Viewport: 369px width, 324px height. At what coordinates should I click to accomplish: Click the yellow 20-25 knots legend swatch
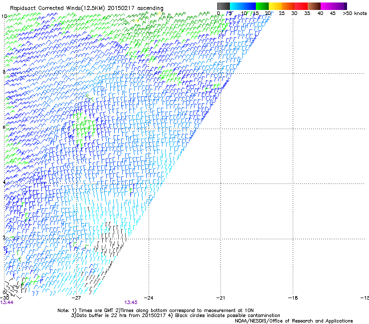(x=275, y=6)
